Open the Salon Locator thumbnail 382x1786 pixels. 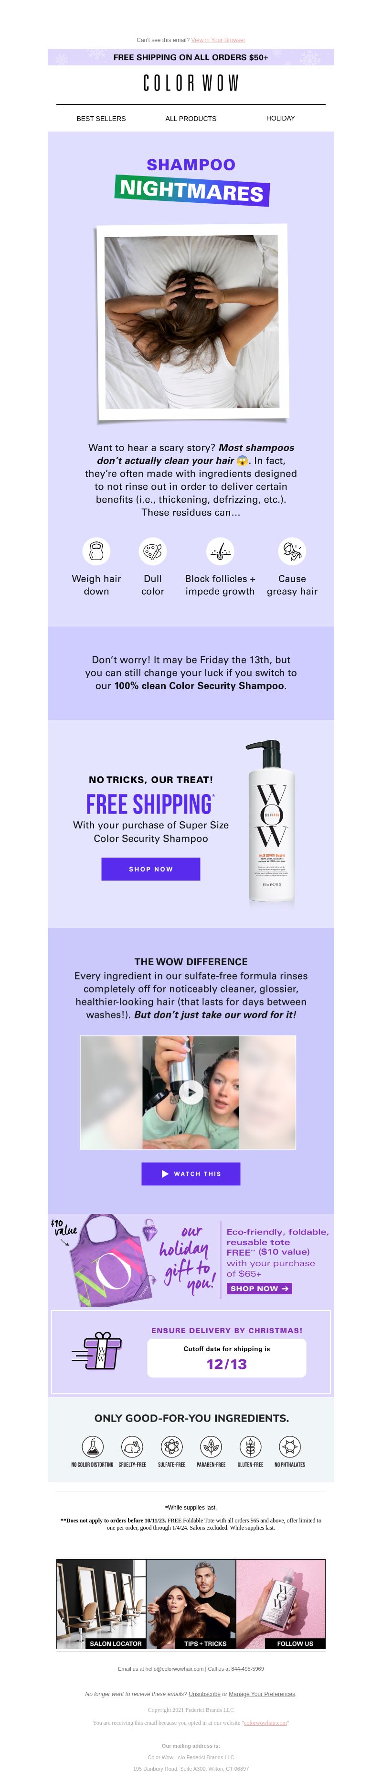point(101,1604)
